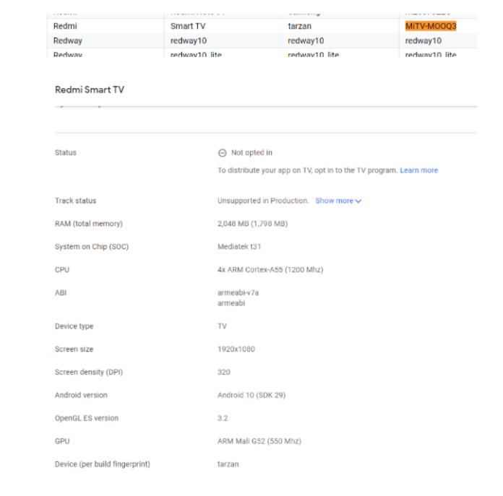Image resolution: width=503 pixels, height=496 pixels.
Task: Select the "Android 10 (SDK 29)" value
Action: 252,396
